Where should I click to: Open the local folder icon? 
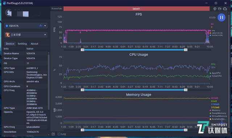coord(220,9)
